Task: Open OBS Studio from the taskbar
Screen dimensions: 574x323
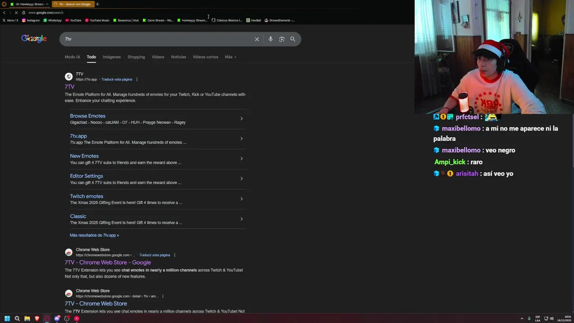Action: click(x=67, y=319)
